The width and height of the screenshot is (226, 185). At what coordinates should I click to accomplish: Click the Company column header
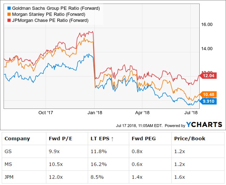click(17, 138)
